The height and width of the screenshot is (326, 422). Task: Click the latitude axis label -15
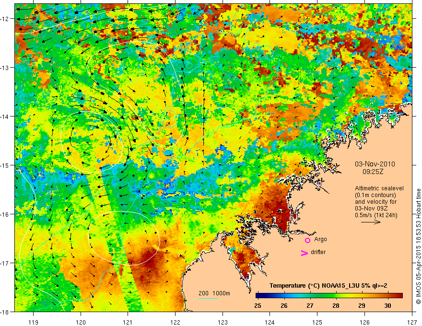(5, 165)
